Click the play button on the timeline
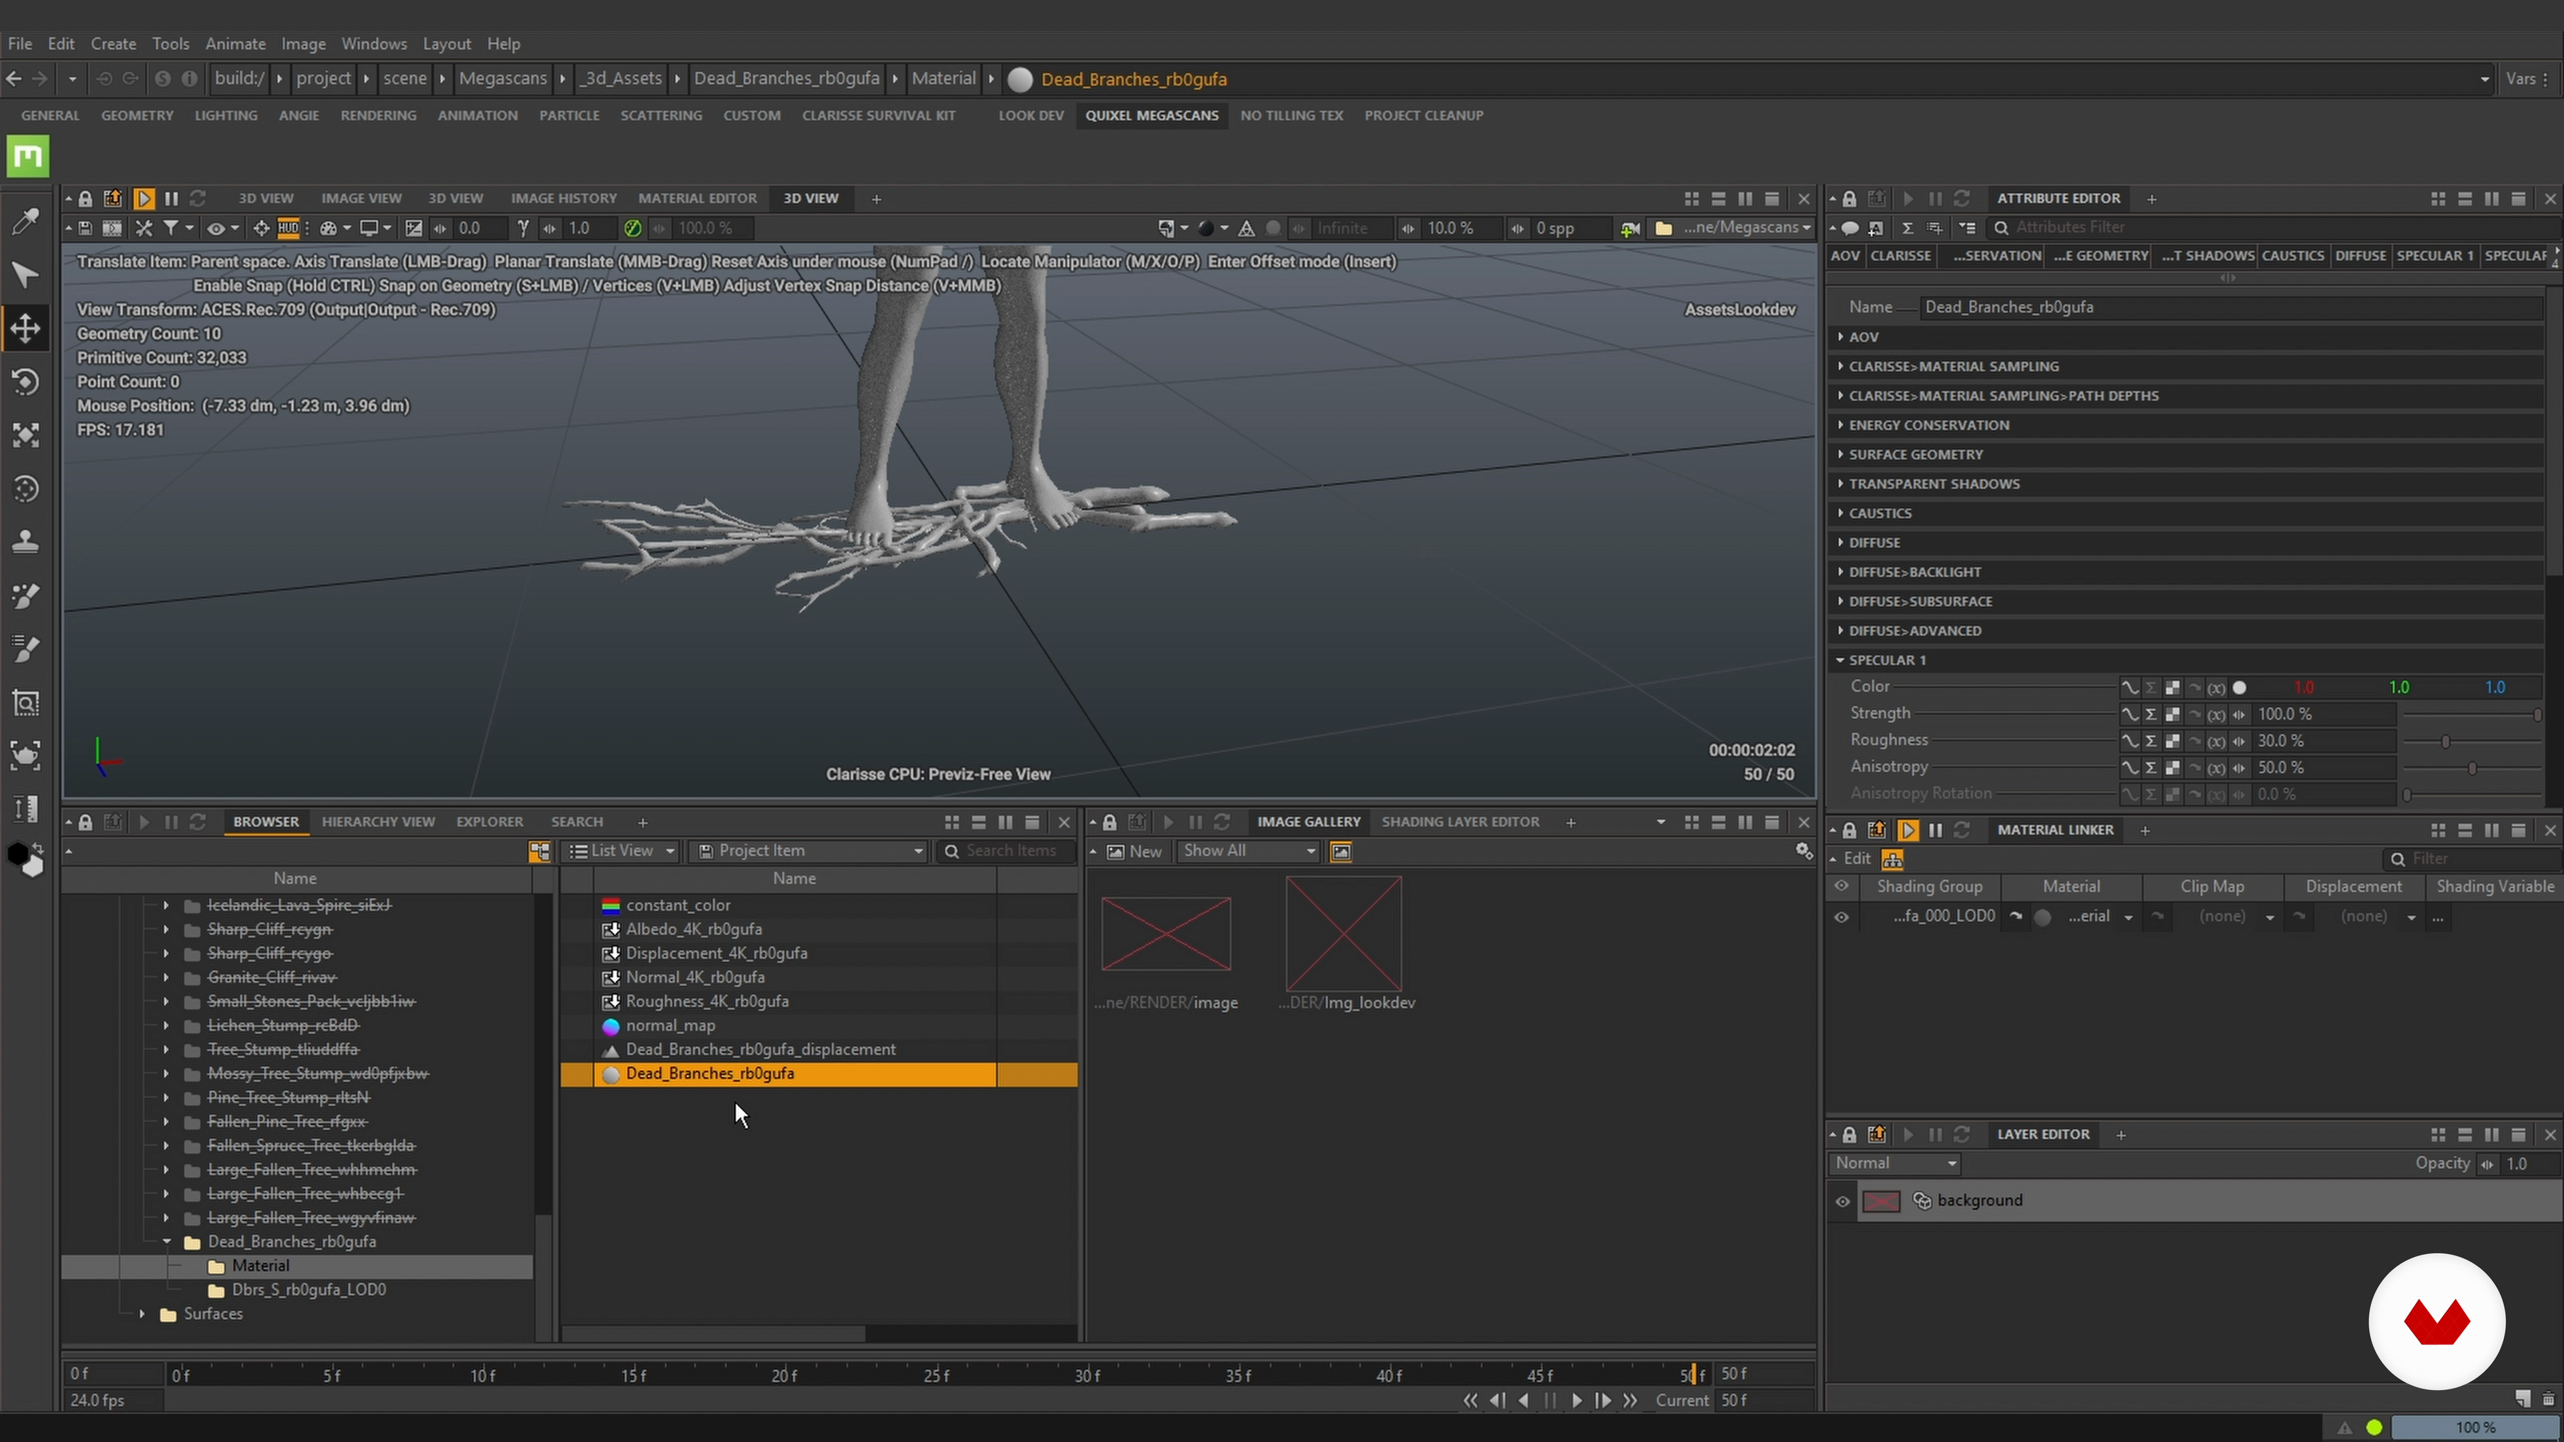2564x1442 pixels. [x=1576, y=1400]
